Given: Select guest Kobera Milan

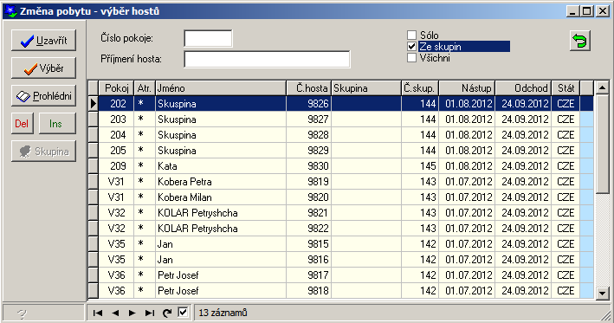Looking at the screenshot, I should pos(221,197).
